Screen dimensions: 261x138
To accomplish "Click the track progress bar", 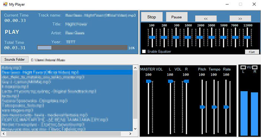I will [x=82, y=48].
